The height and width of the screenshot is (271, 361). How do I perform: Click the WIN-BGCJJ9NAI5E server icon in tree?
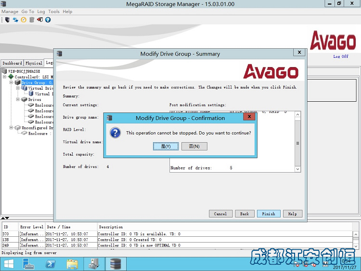click(4, 71)
